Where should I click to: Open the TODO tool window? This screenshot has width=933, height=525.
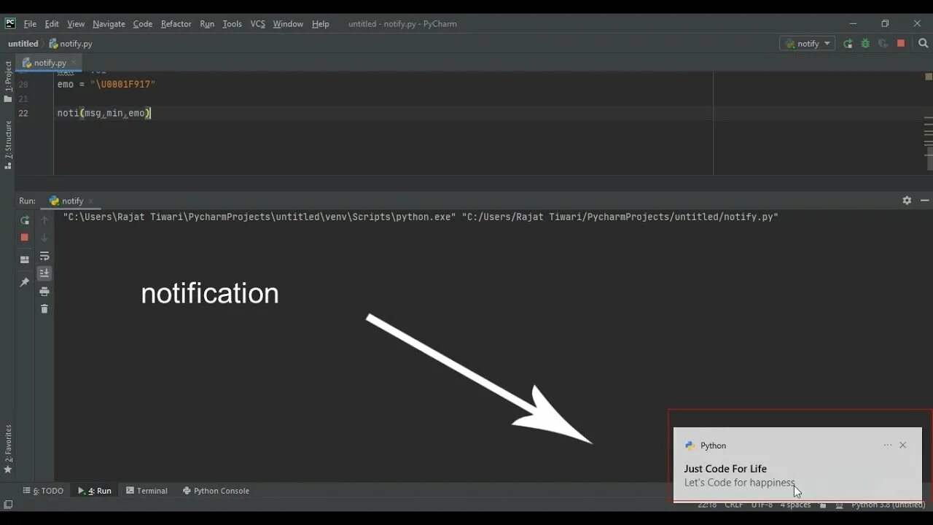[x=43, y=491]
